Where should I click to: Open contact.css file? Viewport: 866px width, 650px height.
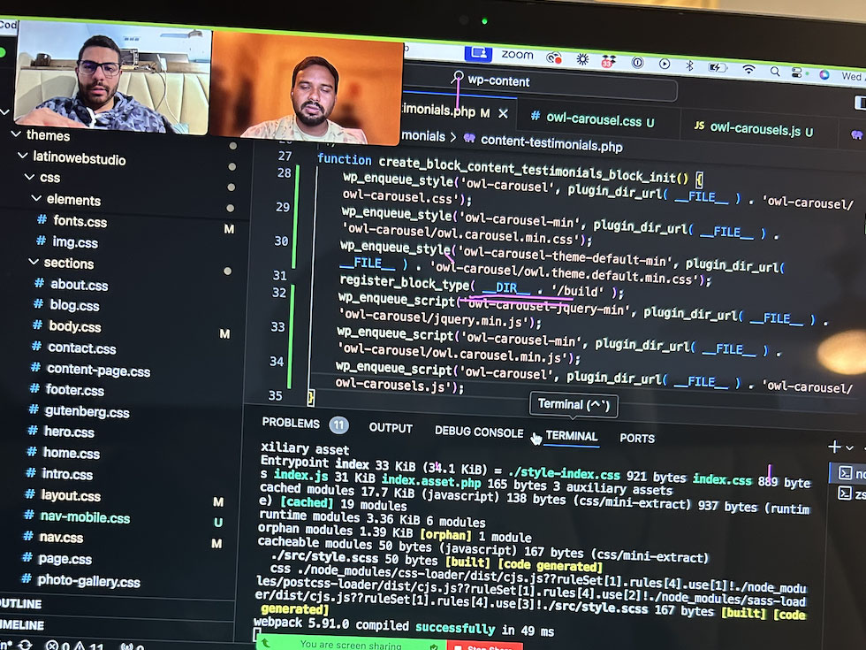pyautogui.click(x=81, y=348)
